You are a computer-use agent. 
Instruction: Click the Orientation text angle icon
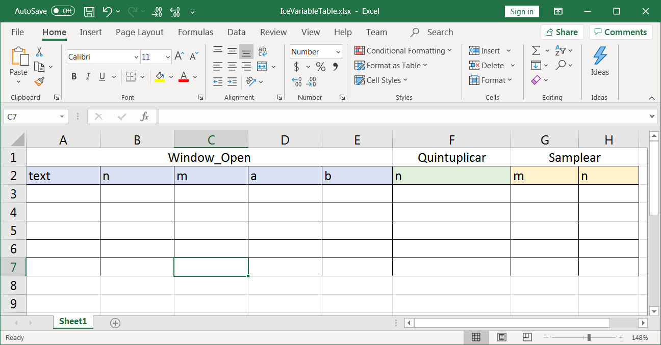click(250, 81)
